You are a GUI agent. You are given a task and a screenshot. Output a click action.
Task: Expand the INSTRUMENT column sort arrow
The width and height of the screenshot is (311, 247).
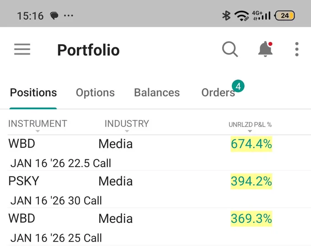[x=38, y=131]
